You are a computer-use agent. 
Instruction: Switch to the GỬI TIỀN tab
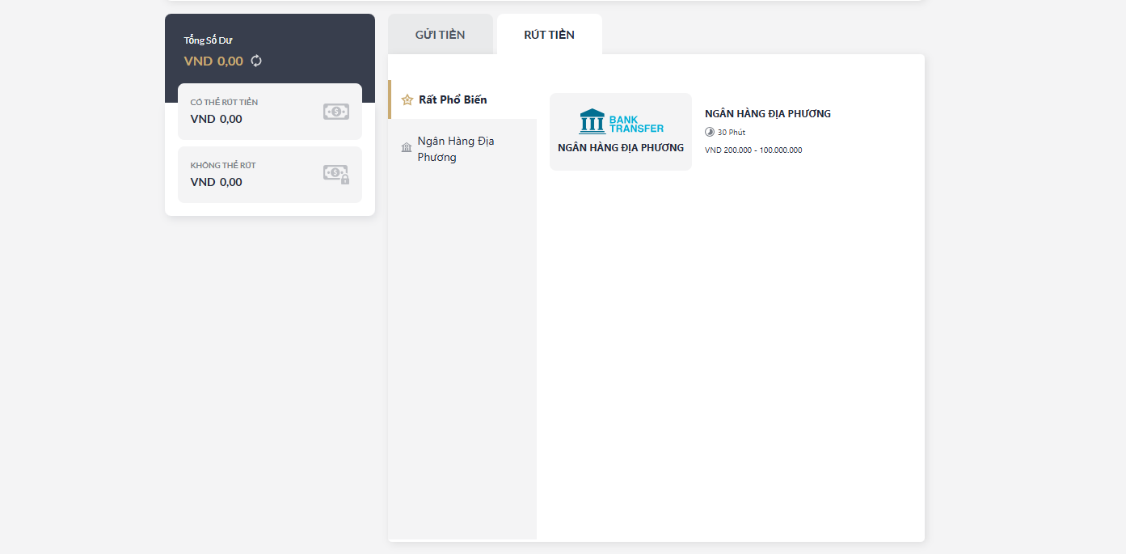[x=440, y=35]
